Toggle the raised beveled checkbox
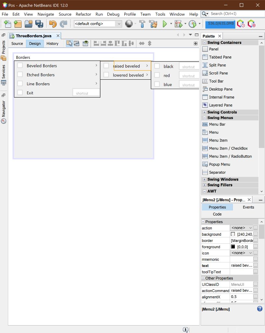 (x=106, y=66)
